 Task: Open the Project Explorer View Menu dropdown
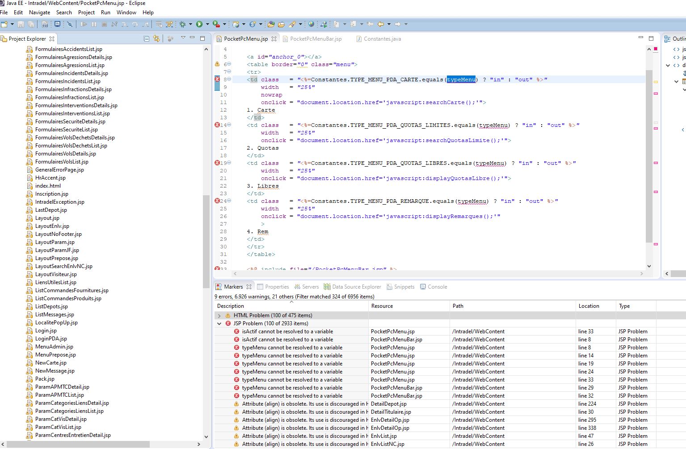(183, 38)
